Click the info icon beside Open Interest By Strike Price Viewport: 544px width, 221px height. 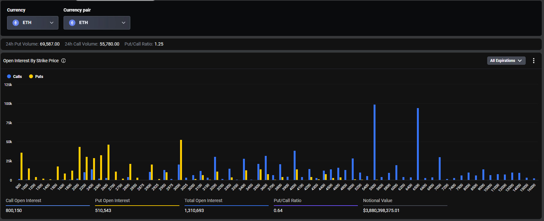pos(64,61)
